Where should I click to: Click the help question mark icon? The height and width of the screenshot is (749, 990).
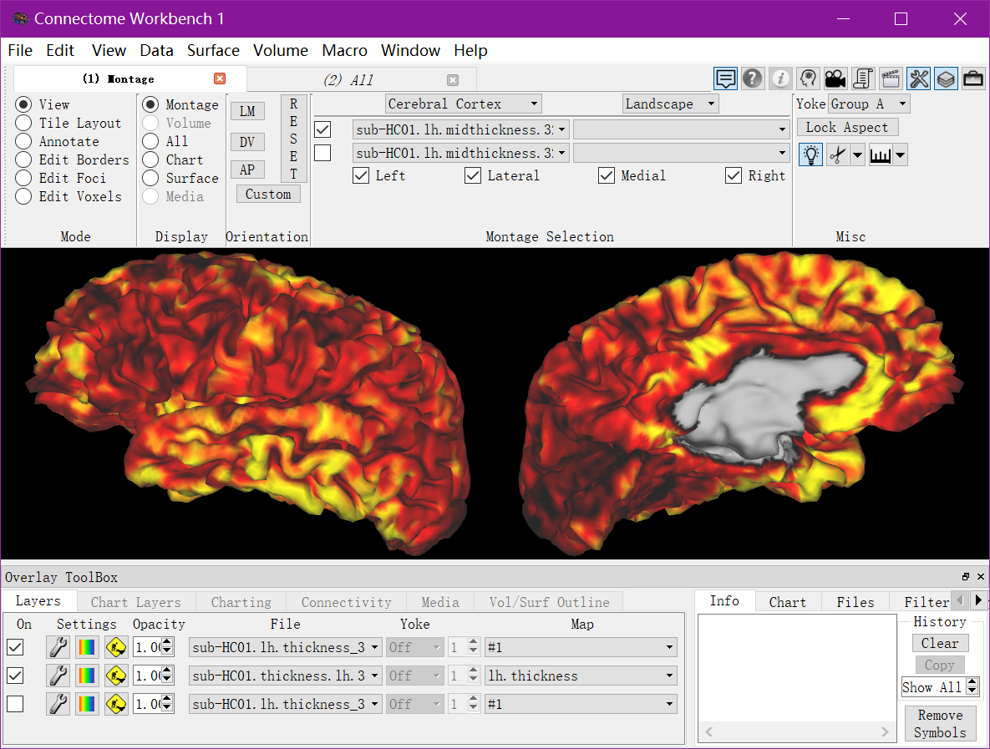[x=752, y=78]
